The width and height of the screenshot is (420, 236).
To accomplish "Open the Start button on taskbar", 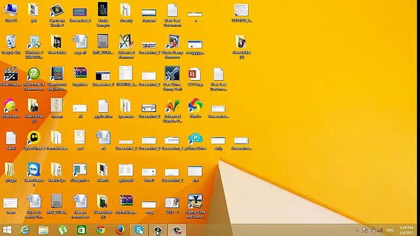I will click(x=7, y=230).
